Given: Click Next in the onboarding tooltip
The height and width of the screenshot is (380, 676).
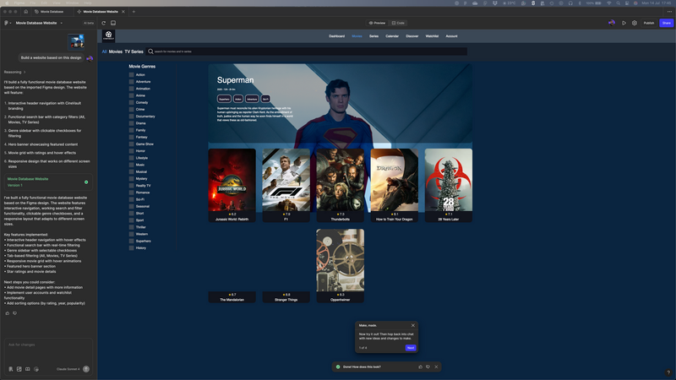Looking at the screenshot, I should 411,348.
